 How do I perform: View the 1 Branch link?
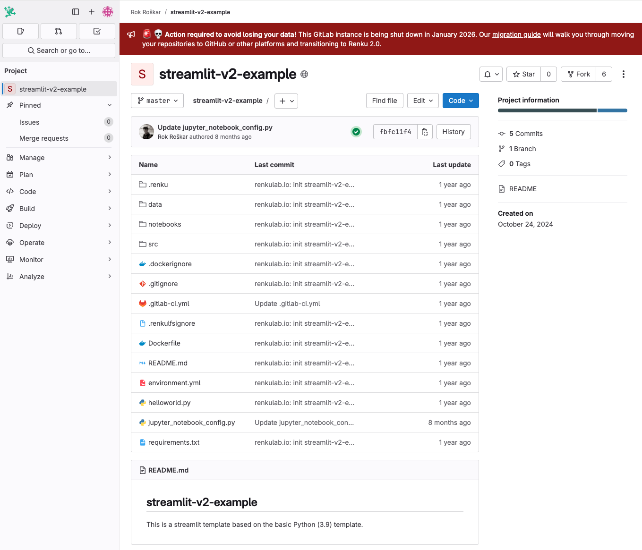[517, 149]
